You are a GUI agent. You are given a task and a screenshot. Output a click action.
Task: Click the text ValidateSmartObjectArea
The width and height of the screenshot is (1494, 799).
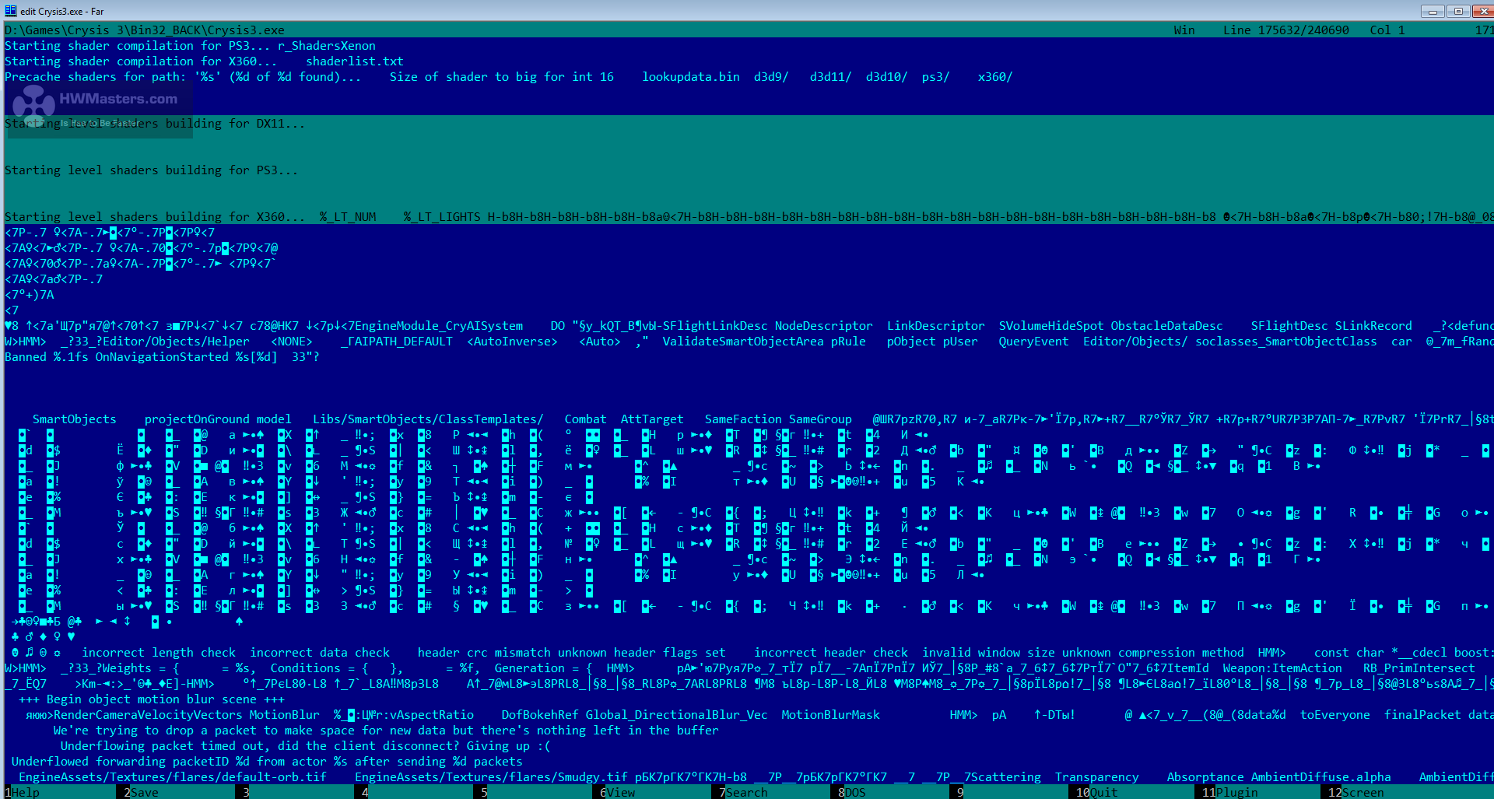743,342
